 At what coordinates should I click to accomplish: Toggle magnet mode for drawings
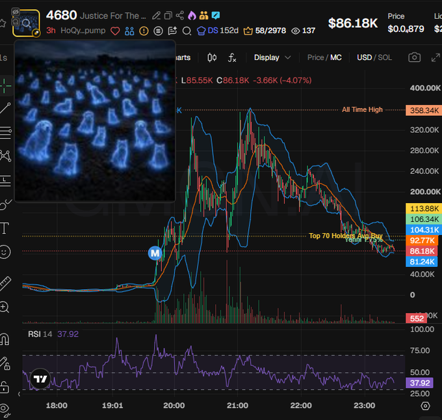click(5, 339)
